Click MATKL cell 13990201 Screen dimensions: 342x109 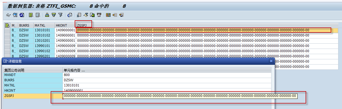pos(44,56)
